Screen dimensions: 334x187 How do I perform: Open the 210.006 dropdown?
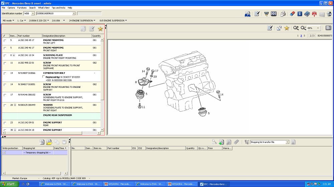[58, 21]
